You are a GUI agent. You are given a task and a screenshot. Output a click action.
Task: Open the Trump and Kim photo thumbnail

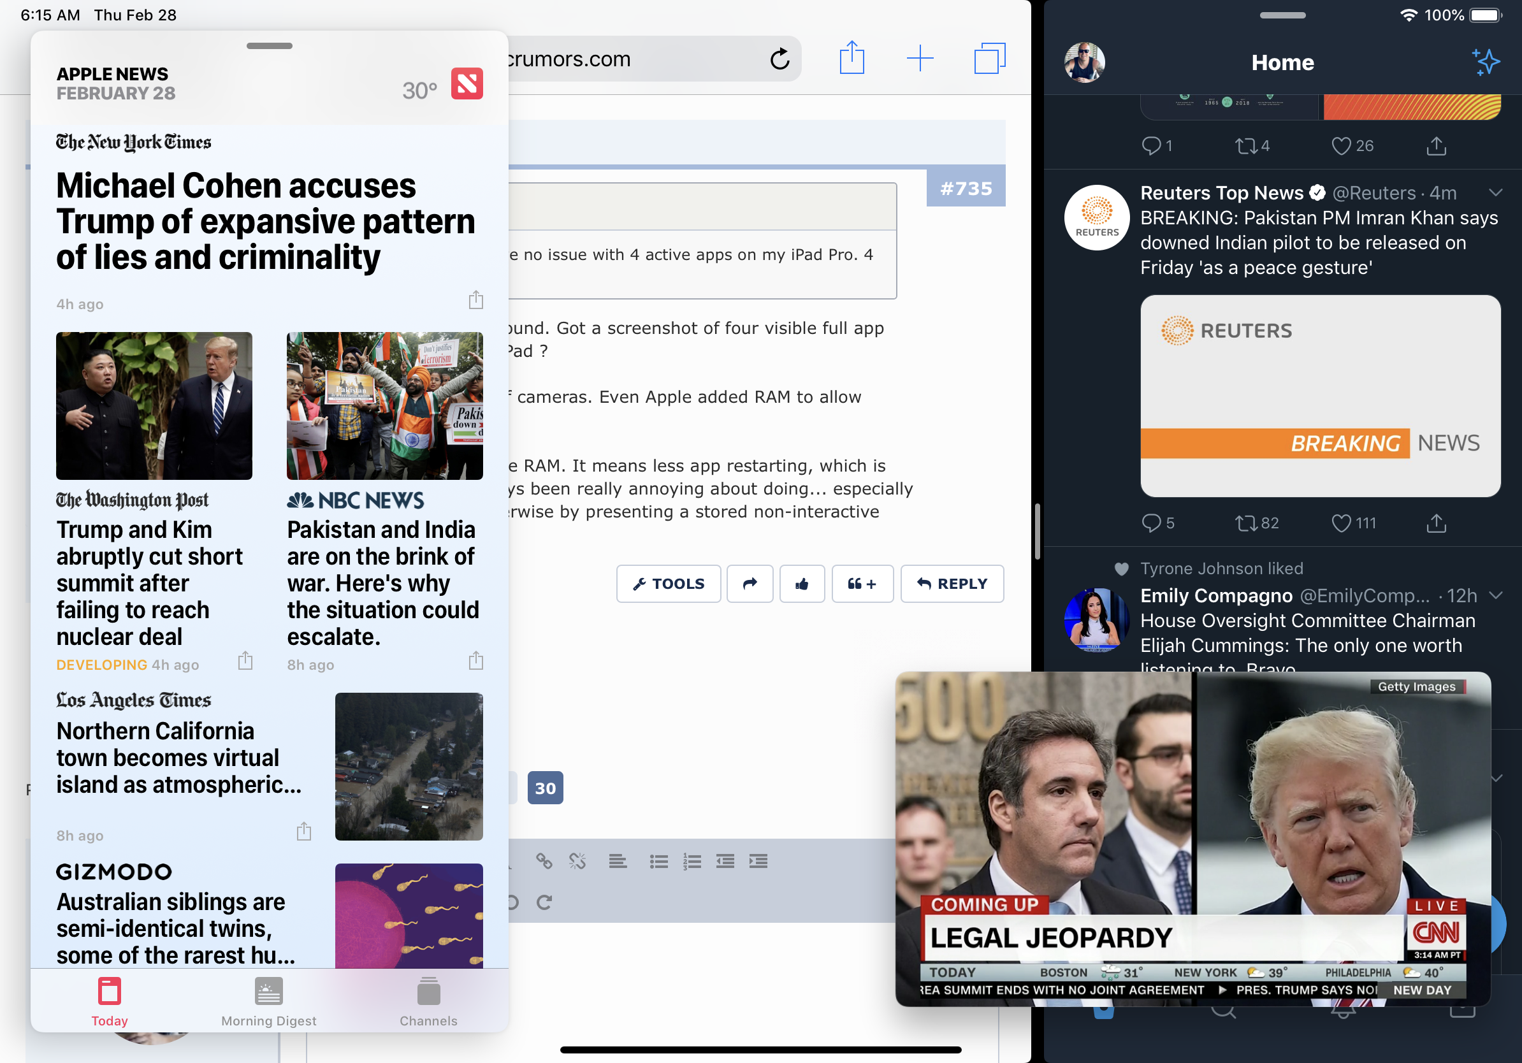click(x=154, y=405)
